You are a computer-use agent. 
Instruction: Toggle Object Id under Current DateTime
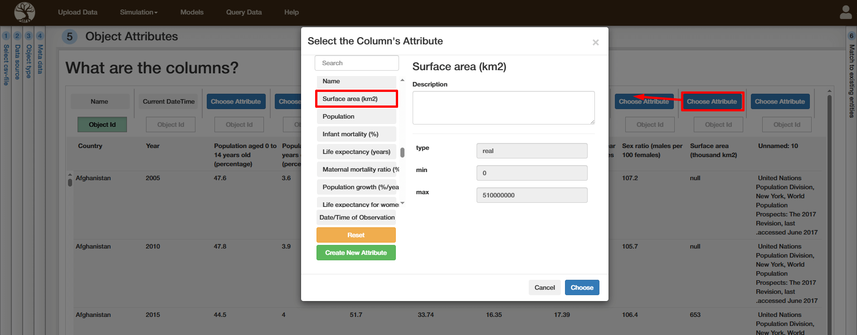point(170,124)
